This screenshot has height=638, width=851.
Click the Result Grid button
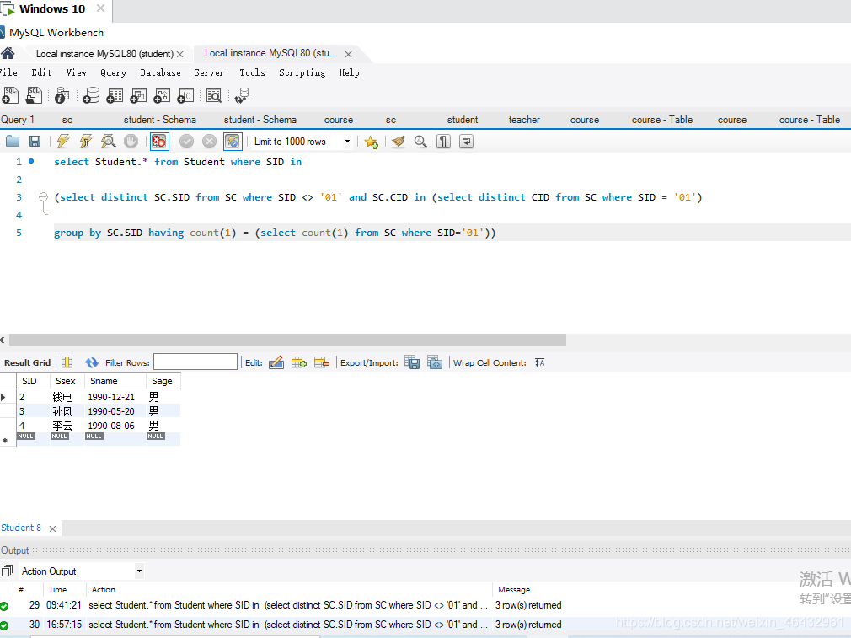(x=27, y=362)
